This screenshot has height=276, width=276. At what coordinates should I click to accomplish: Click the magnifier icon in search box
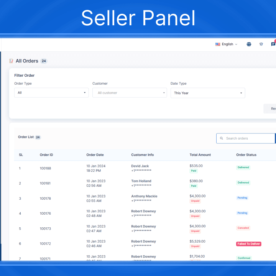[222, 138]
